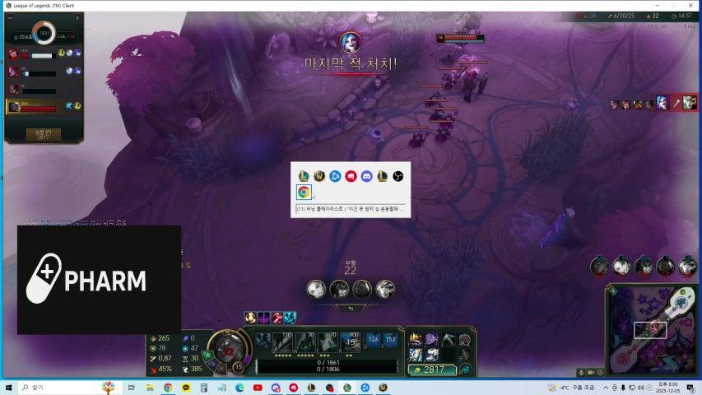This screenshot has height=395, width=702.
Task: Select World of Warcraft in the window switcher
Action: point(319,176)
